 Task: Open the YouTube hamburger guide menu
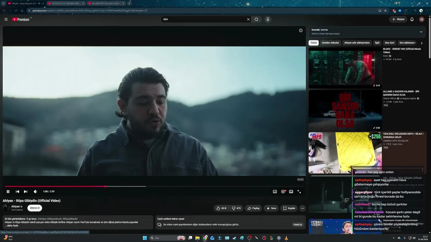click(x=6, y=19)
